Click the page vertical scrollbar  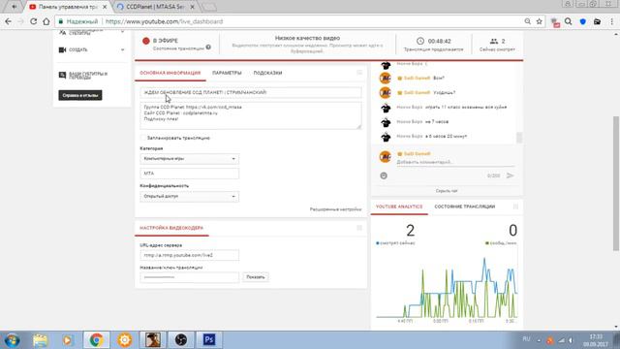click(x=616, y=183)
